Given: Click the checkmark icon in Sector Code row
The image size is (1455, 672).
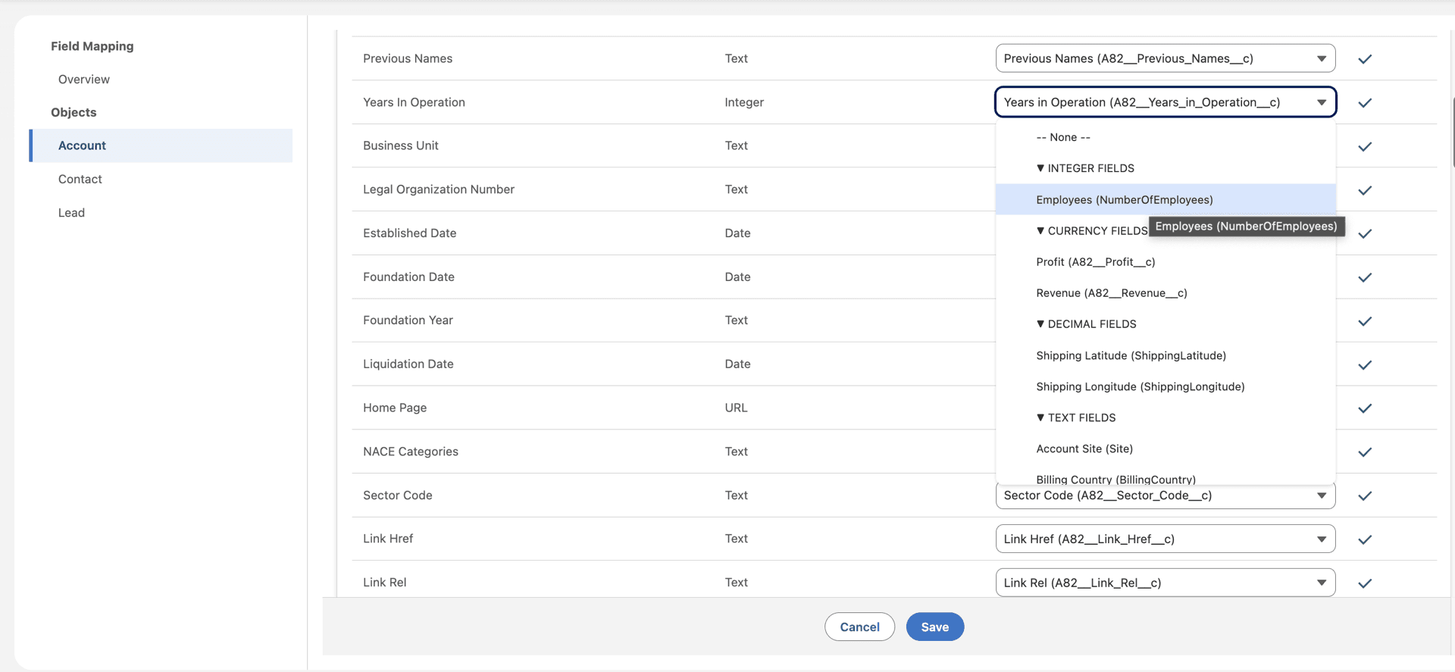Looking at the screenshot, I should pos(1365,496).
